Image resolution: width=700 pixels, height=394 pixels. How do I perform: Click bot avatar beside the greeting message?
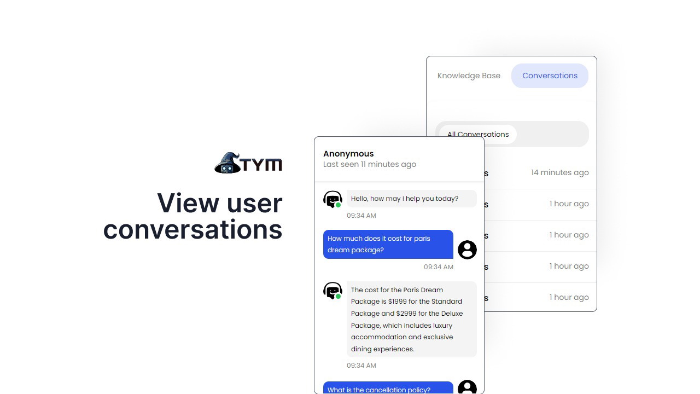(332, 199)
